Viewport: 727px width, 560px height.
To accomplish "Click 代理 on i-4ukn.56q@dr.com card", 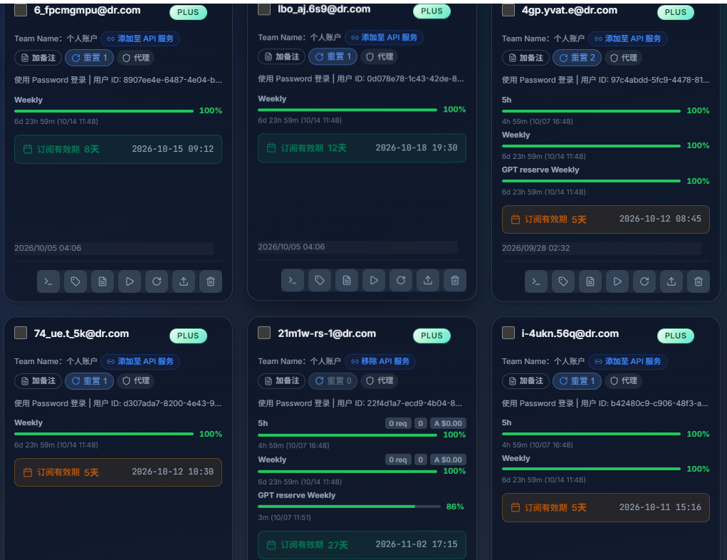I will coord(624,381).
